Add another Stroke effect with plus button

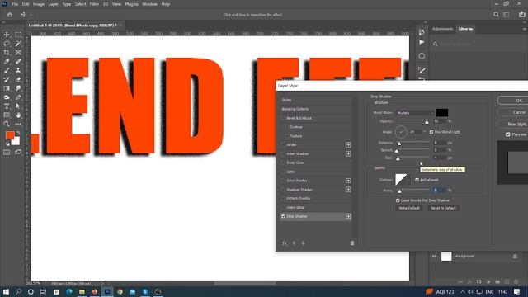348,145
